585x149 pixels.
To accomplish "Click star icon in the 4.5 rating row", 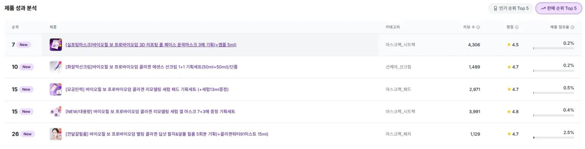I will tap(509, 45).
